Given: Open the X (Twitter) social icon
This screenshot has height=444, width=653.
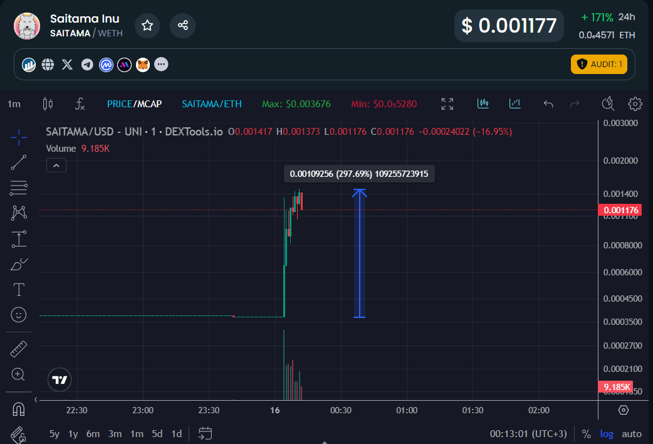Looking at the screenshot, I should [68, 65].
